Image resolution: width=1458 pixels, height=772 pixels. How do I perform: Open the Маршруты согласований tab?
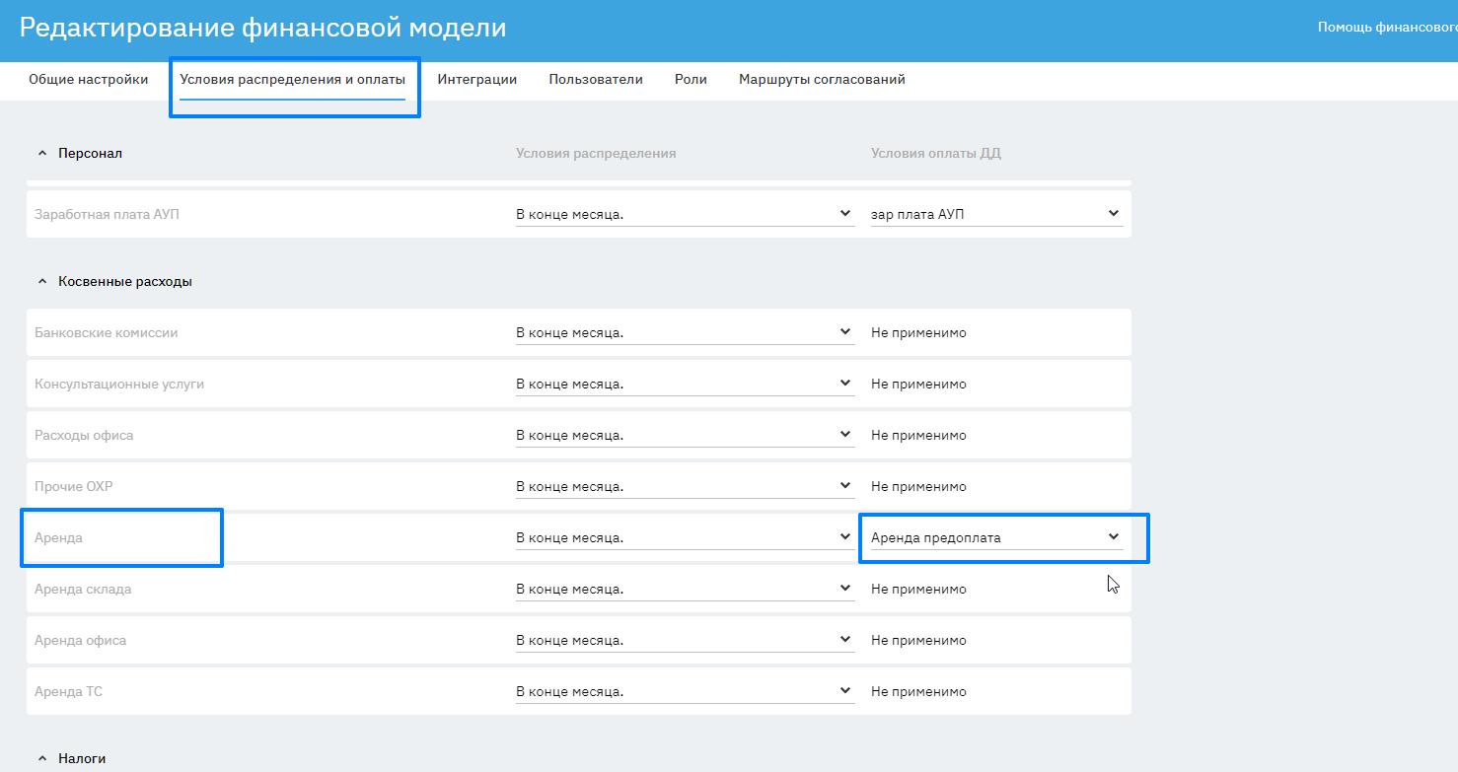[822, 80]
